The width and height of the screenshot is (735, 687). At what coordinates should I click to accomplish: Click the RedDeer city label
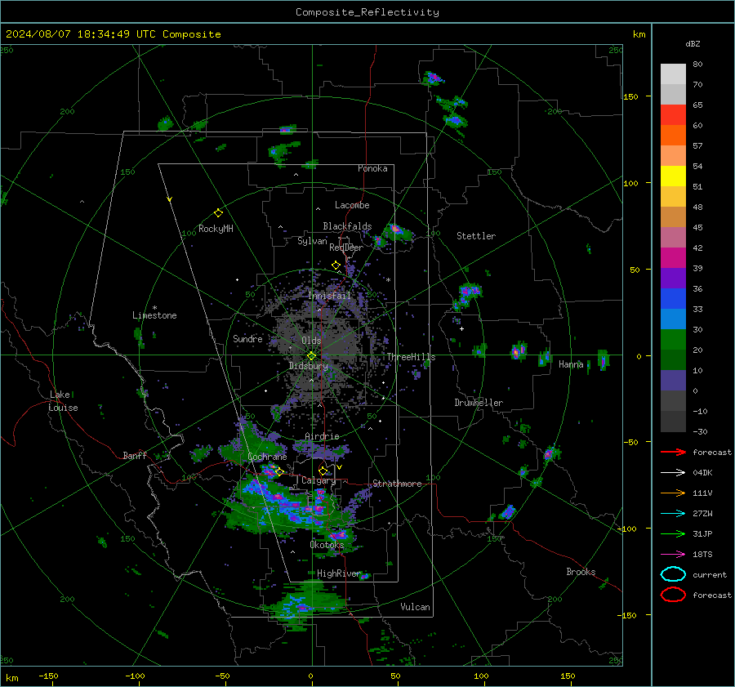pos(346,248)
